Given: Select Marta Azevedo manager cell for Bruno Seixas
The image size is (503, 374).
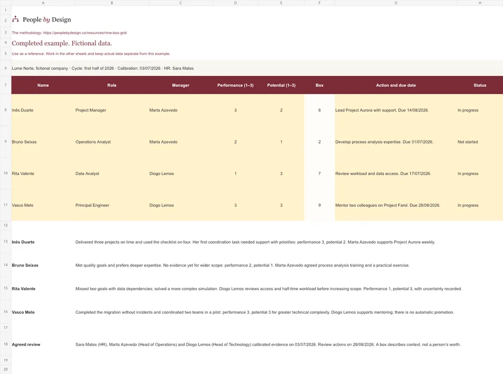Looking at the screenshot, I should click(x=181, y=142).
